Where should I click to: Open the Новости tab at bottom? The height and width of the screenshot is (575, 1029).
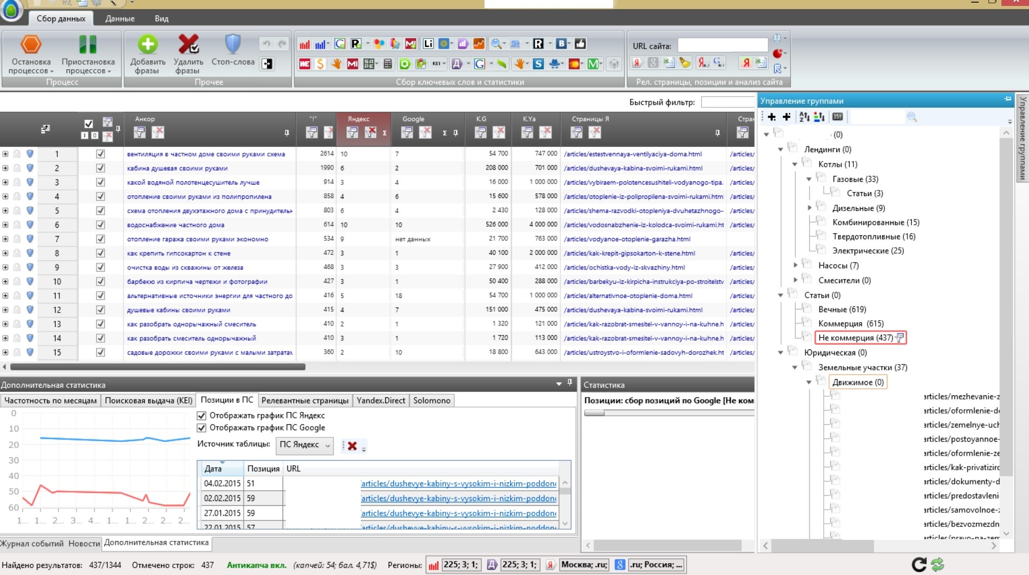[84, 544]
